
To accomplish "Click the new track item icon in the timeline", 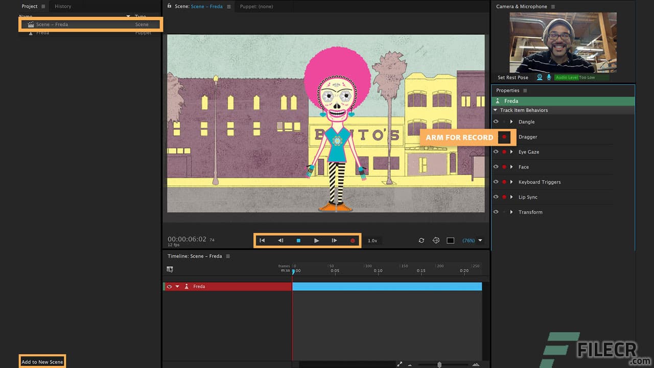I will 170,268.
